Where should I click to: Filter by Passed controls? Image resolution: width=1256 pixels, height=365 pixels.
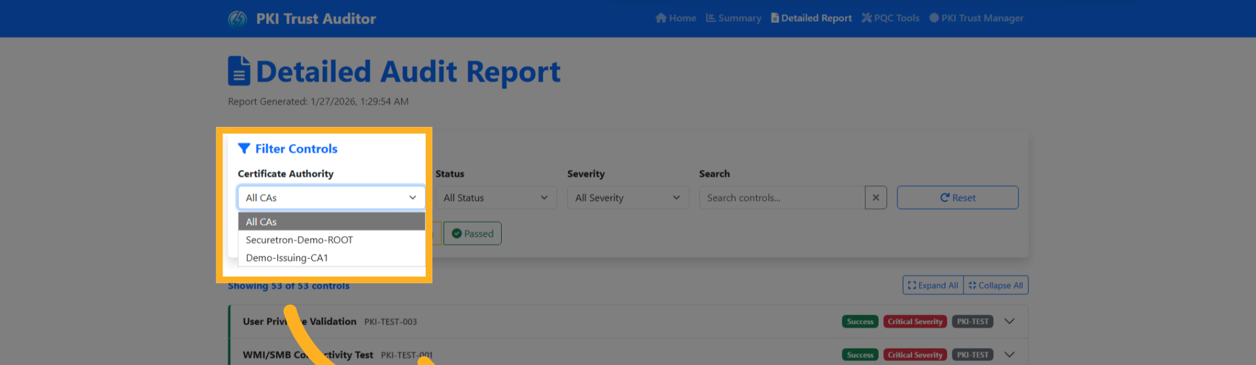pos(472,234)
